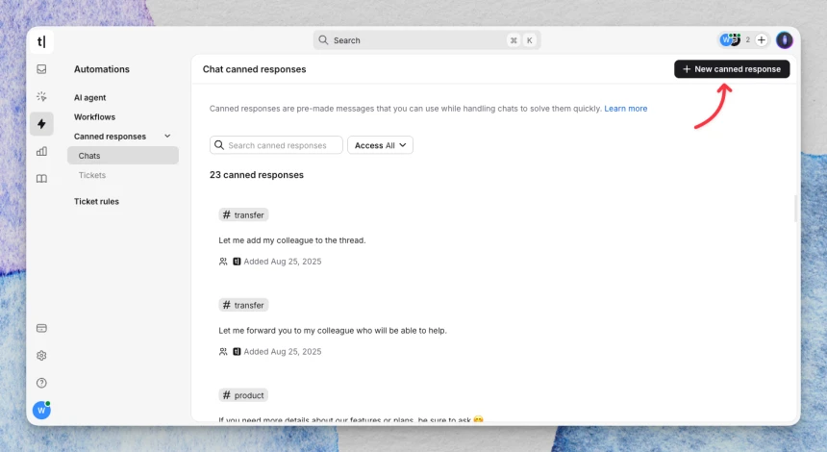Screen dimensions: 827x452
Task: Open the AI sparkle icon in sidebar
Action: pos(41,96)
